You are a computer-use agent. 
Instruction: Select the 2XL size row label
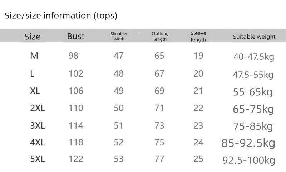38,108
